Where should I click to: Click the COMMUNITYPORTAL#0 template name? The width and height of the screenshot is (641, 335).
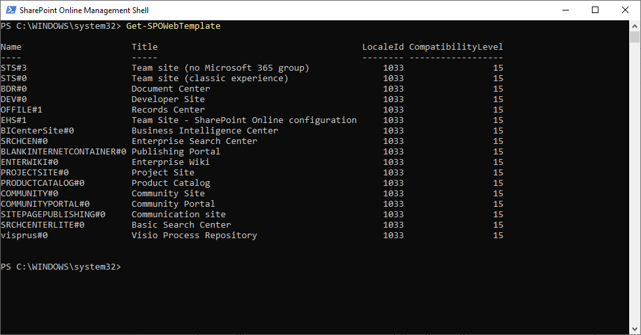coord(45,204)
